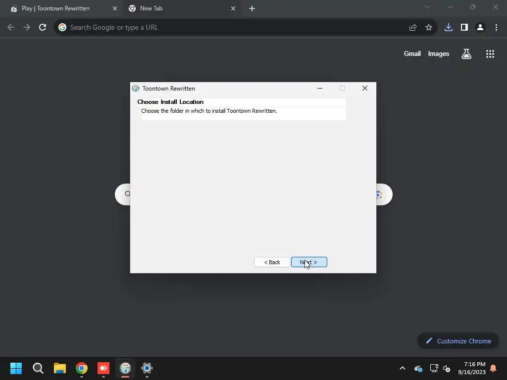Click the Next button in the installer
This screenshot has height=380, width=507.
(x=309, y=262)
